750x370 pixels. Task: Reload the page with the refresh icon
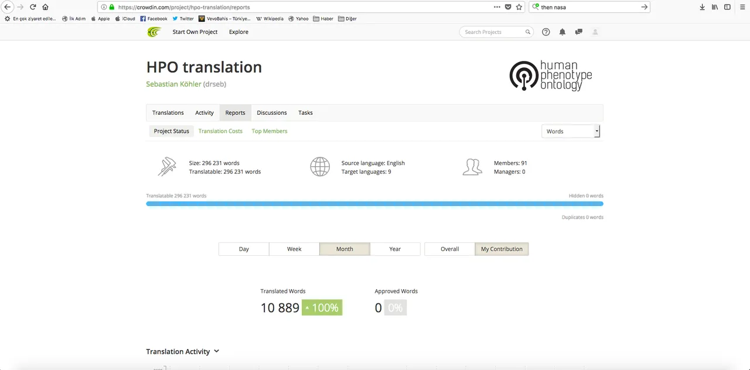[33, 7]
